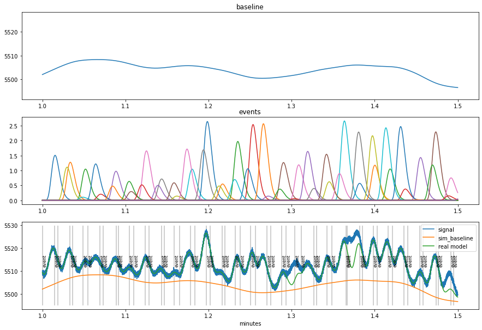Screen dimensions: 482x330
Task: Click the 'events' title of middle plot
Action: (250, 112)
